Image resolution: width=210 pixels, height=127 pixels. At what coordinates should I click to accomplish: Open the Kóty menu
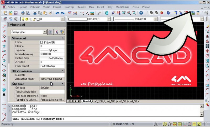click(110, 7)
